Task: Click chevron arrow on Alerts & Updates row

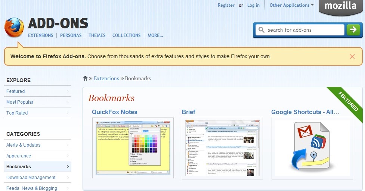Action: tap(68, 145)
